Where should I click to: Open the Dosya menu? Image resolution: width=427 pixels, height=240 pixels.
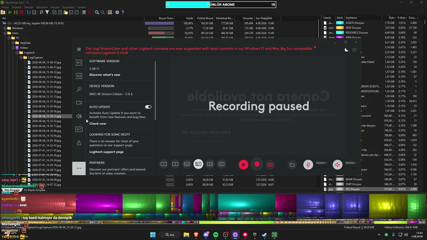pyautogui.click(x=5, y=7)
